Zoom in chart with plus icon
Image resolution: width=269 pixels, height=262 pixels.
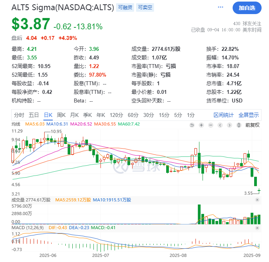coord(201,125)
